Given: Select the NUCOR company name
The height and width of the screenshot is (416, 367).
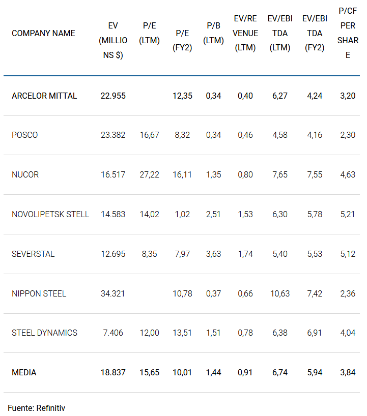Looking at the screenshot, I should tap(25, 175).
